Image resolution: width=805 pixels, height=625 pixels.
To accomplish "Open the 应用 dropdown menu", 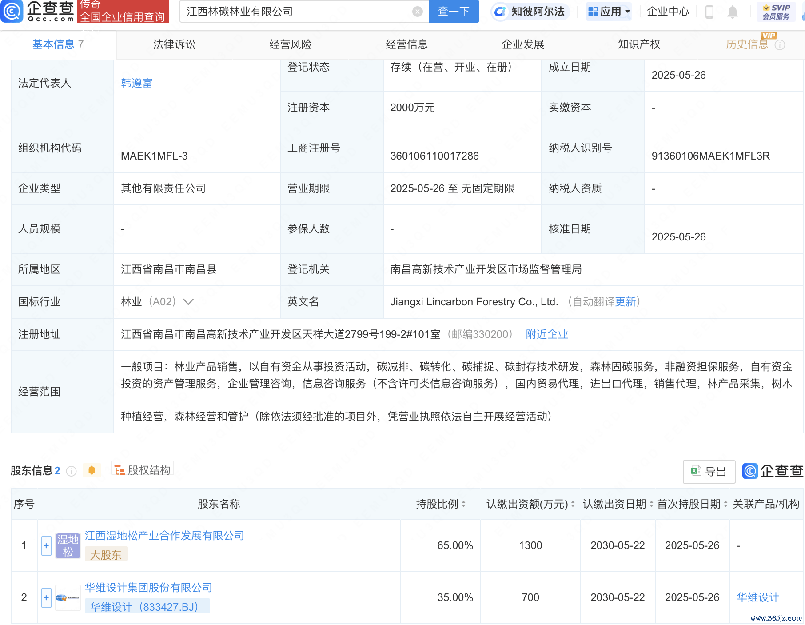I will coord(609,12).
